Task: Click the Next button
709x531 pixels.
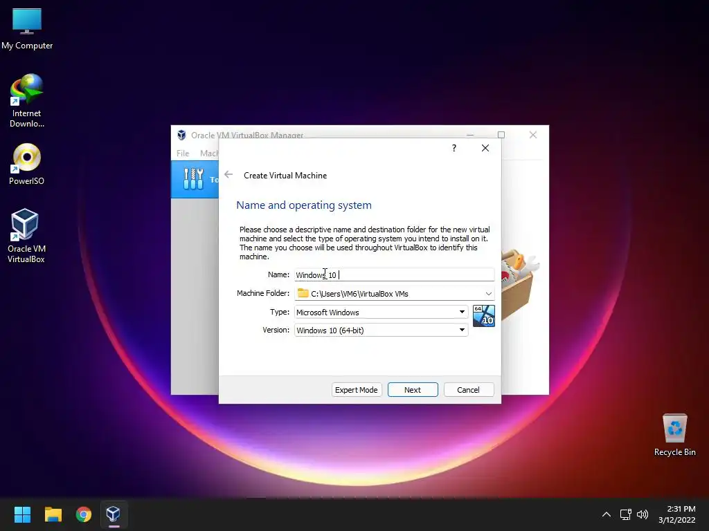Action: 413,390
